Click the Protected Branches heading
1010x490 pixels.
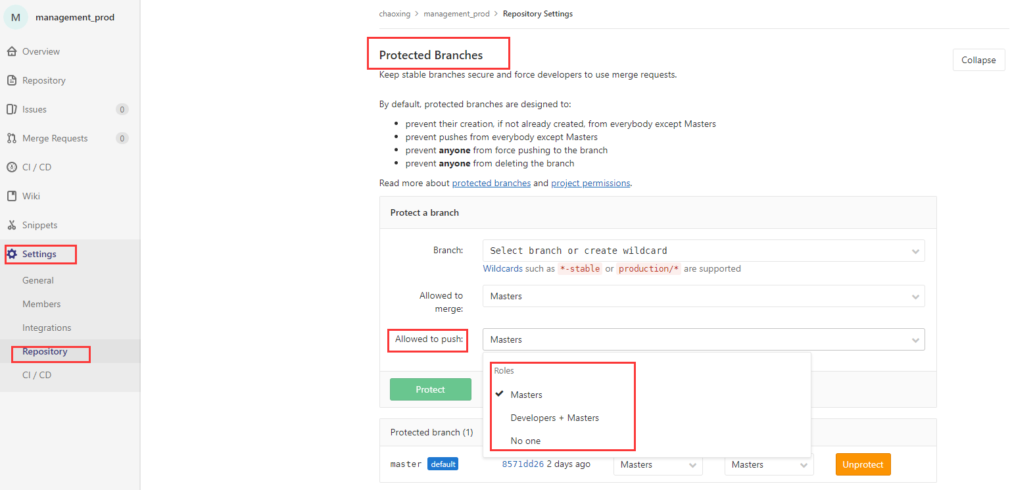[431, 55]
